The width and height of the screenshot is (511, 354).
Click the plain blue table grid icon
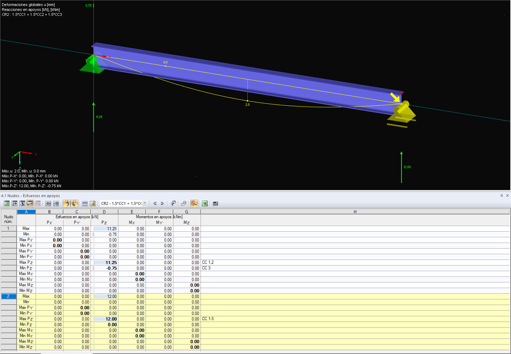pos(85,203)
